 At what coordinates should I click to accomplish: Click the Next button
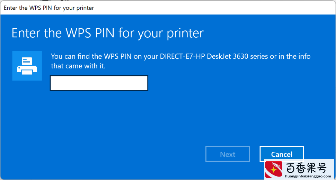coord(227,154)
